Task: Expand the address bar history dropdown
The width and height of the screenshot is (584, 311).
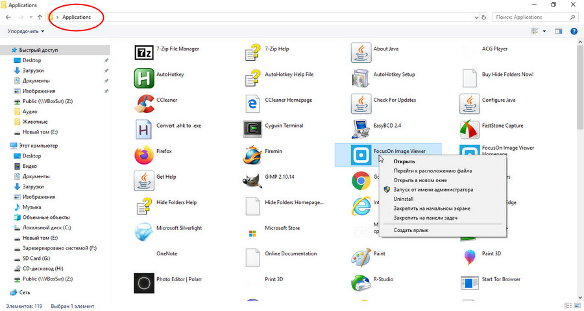Action: pos(476,17)
